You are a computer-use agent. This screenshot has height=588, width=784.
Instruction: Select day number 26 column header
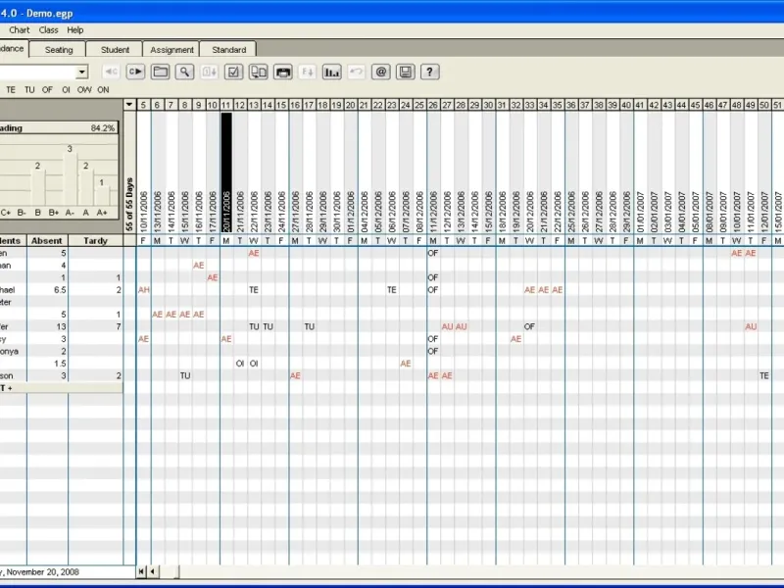point(433,105)
